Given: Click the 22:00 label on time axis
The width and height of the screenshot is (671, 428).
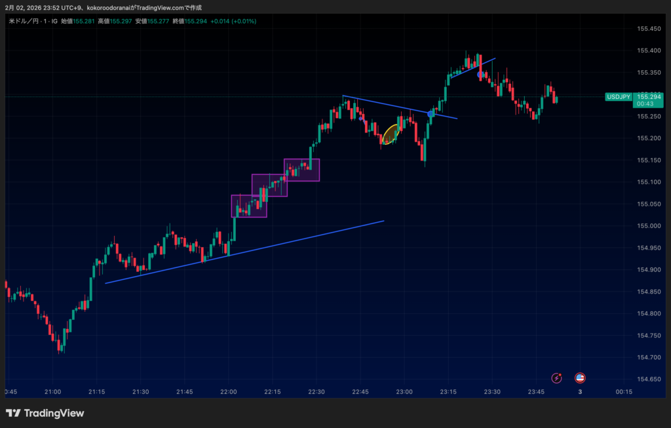Looking at the screenshot, I should 228,392.
